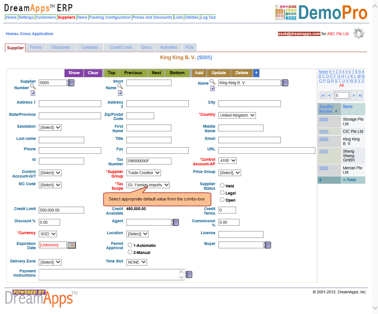Go to previous page of supplier list
The height and width of the screenshot is (314, 378).
pyautogui.click(x=329, y=95)
